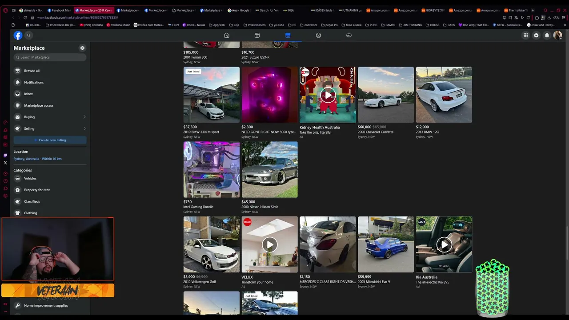Click the X icon in Opera sidebar
Viewport: 569px width, 320px height.
[5, 163]
